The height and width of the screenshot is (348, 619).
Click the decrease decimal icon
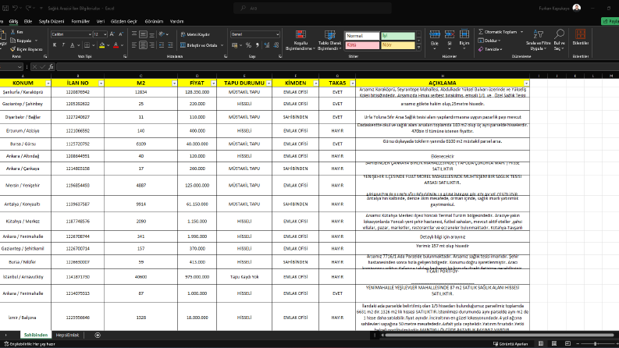pos(276,45)
